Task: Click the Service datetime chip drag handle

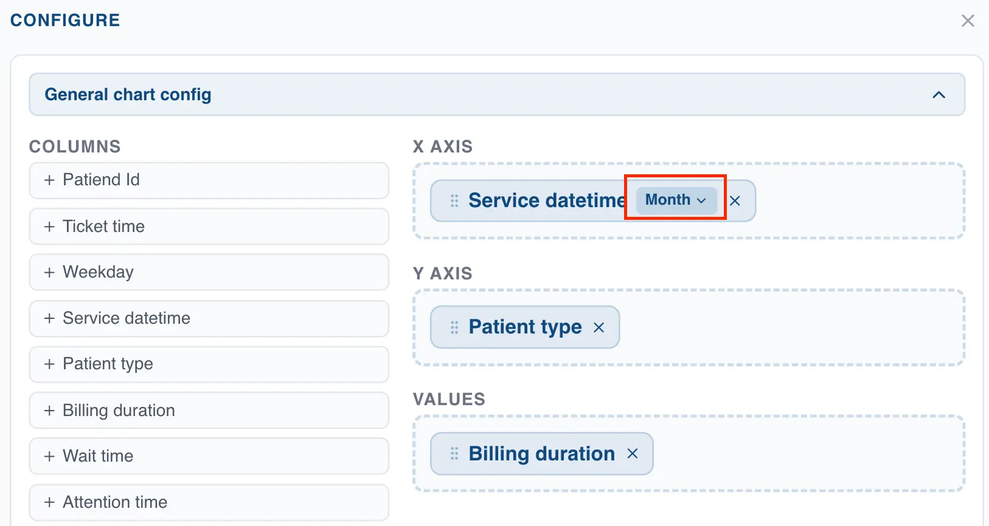Action: 454,201
